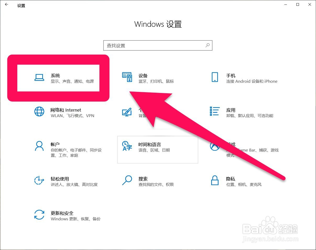Open the Devices keyboard-speaker icon
The image size is (316, 250).
[x=127, y=77]
